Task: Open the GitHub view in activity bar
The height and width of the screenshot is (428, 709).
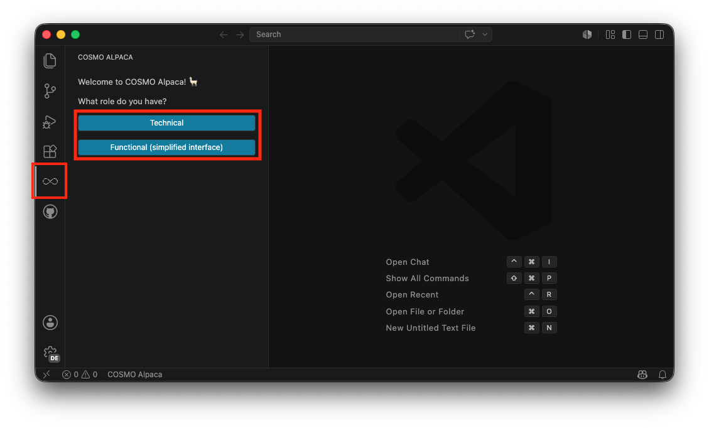Action: [50, 211]
